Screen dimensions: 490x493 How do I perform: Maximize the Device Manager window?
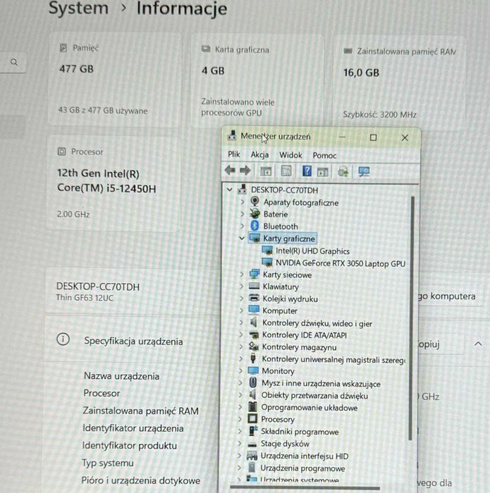click(x=373, y=137)
